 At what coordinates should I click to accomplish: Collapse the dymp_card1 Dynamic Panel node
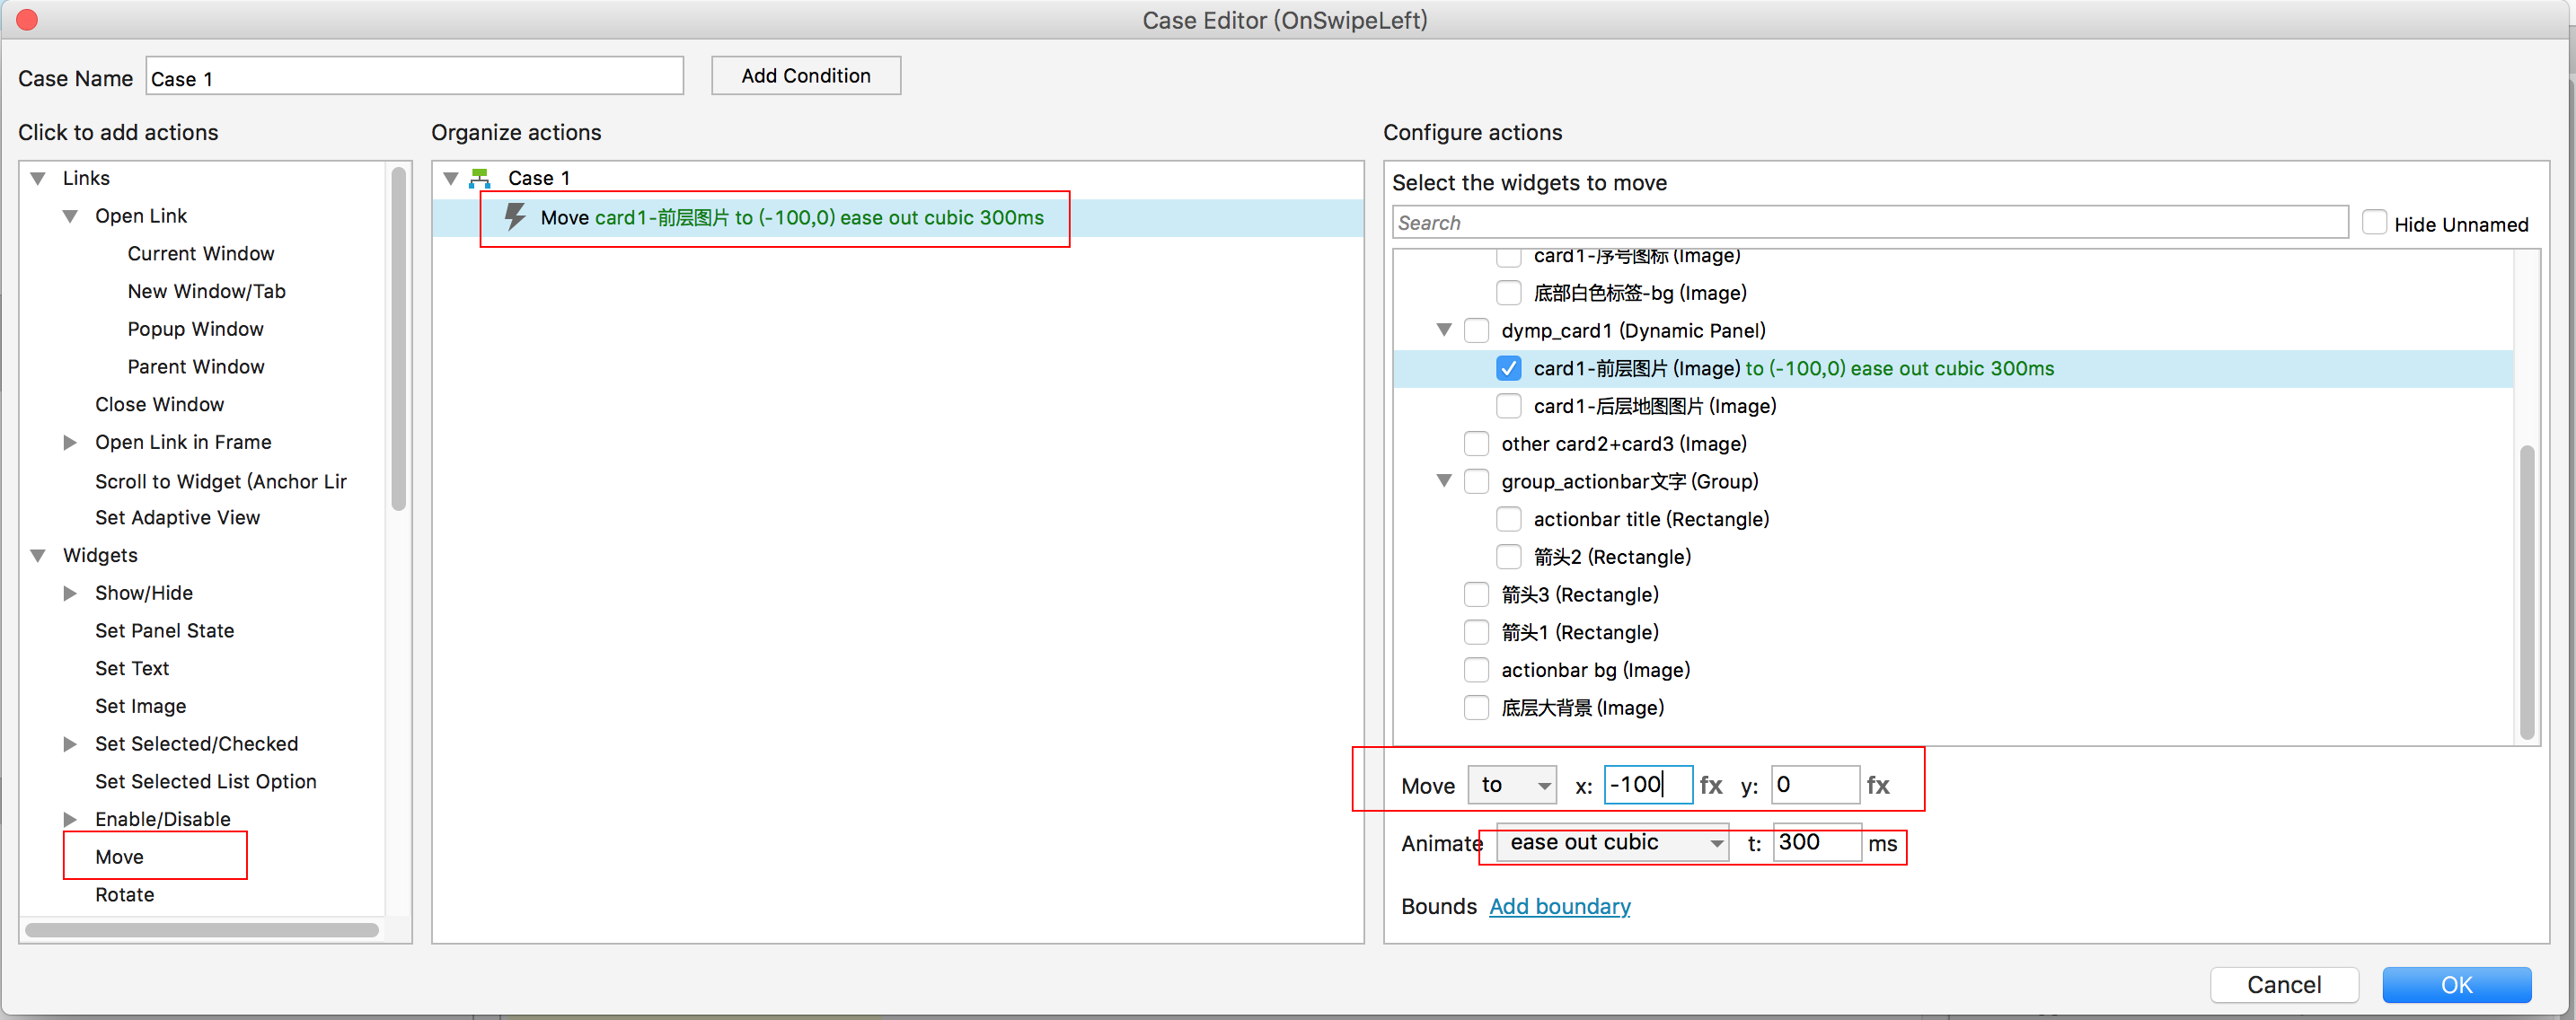[1443, 330]
